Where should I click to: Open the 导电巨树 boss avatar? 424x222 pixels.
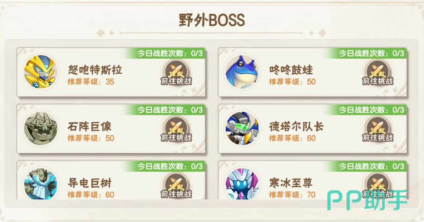click(x=40, y=184)
